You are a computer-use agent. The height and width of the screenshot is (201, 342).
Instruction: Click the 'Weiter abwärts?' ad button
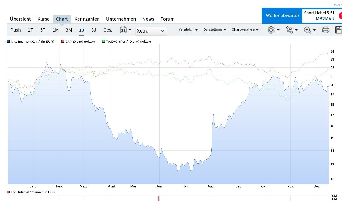point(282,15)
